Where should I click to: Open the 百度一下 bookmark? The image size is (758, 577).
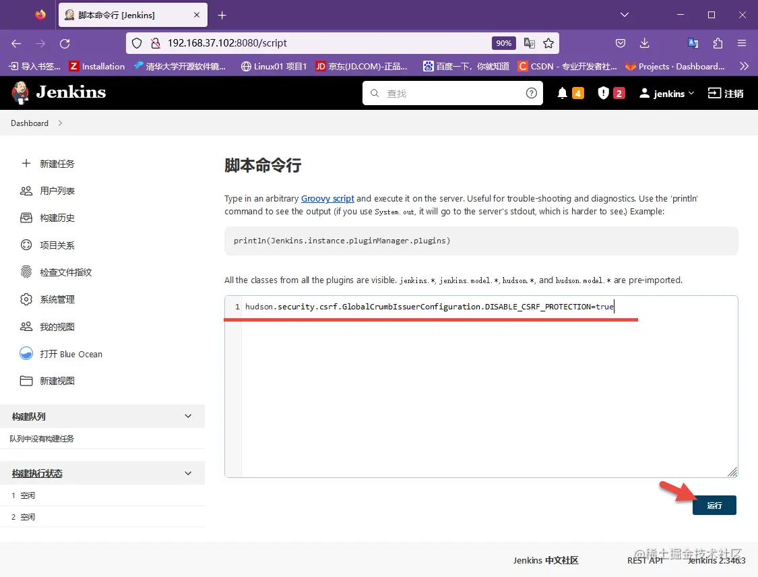click(466, 66)
